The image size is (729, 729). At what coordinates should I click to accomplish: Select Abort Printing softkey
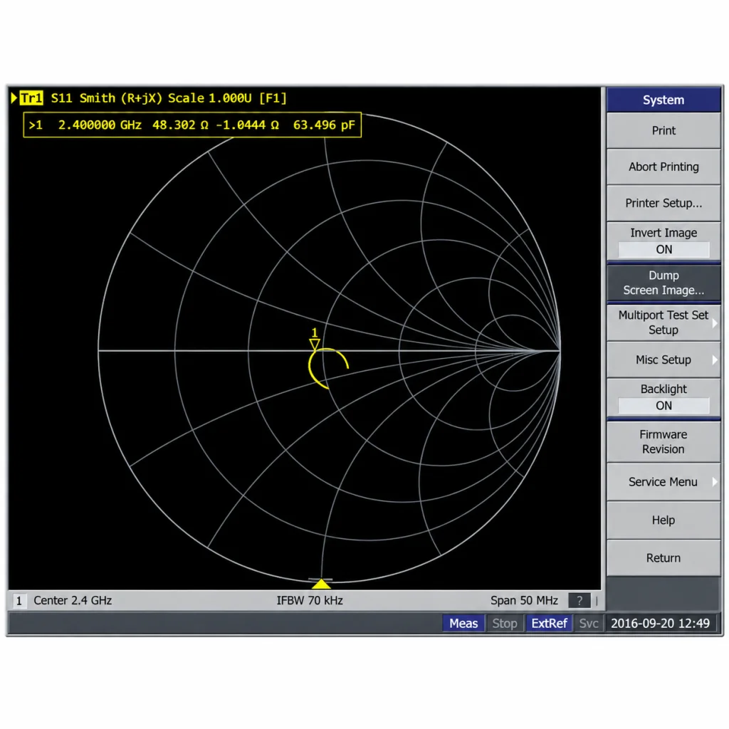(664, 167)
